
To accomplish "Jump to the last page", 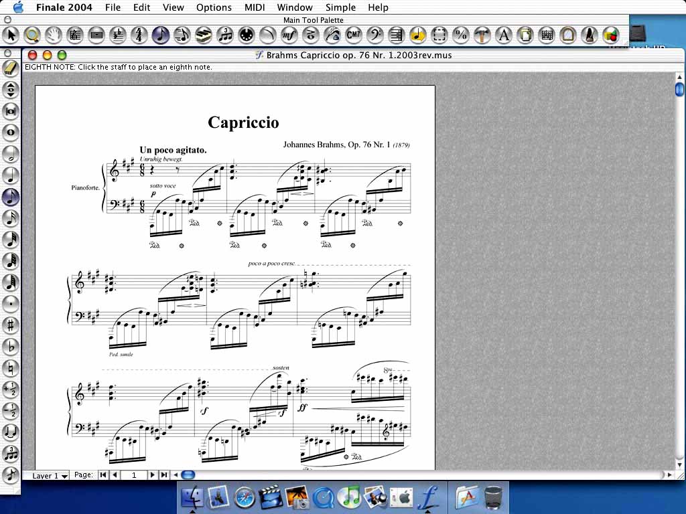I will pos(164,475).
